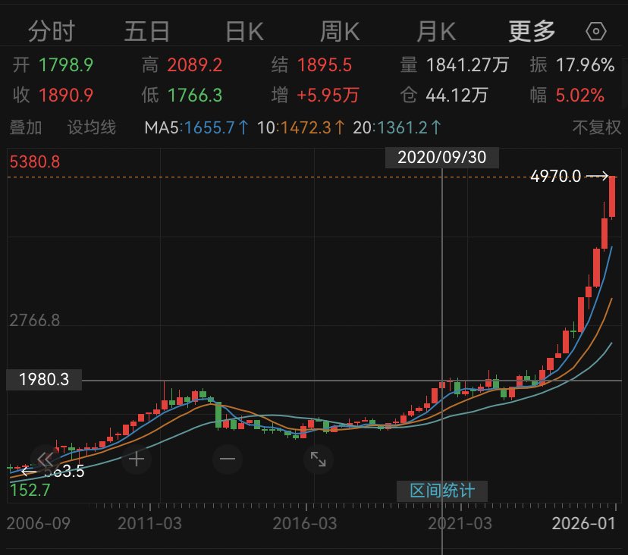Switch to the 日K tab
Viewport: 628px width, 555px height.
pyautogui.click(x=244, y=31)
